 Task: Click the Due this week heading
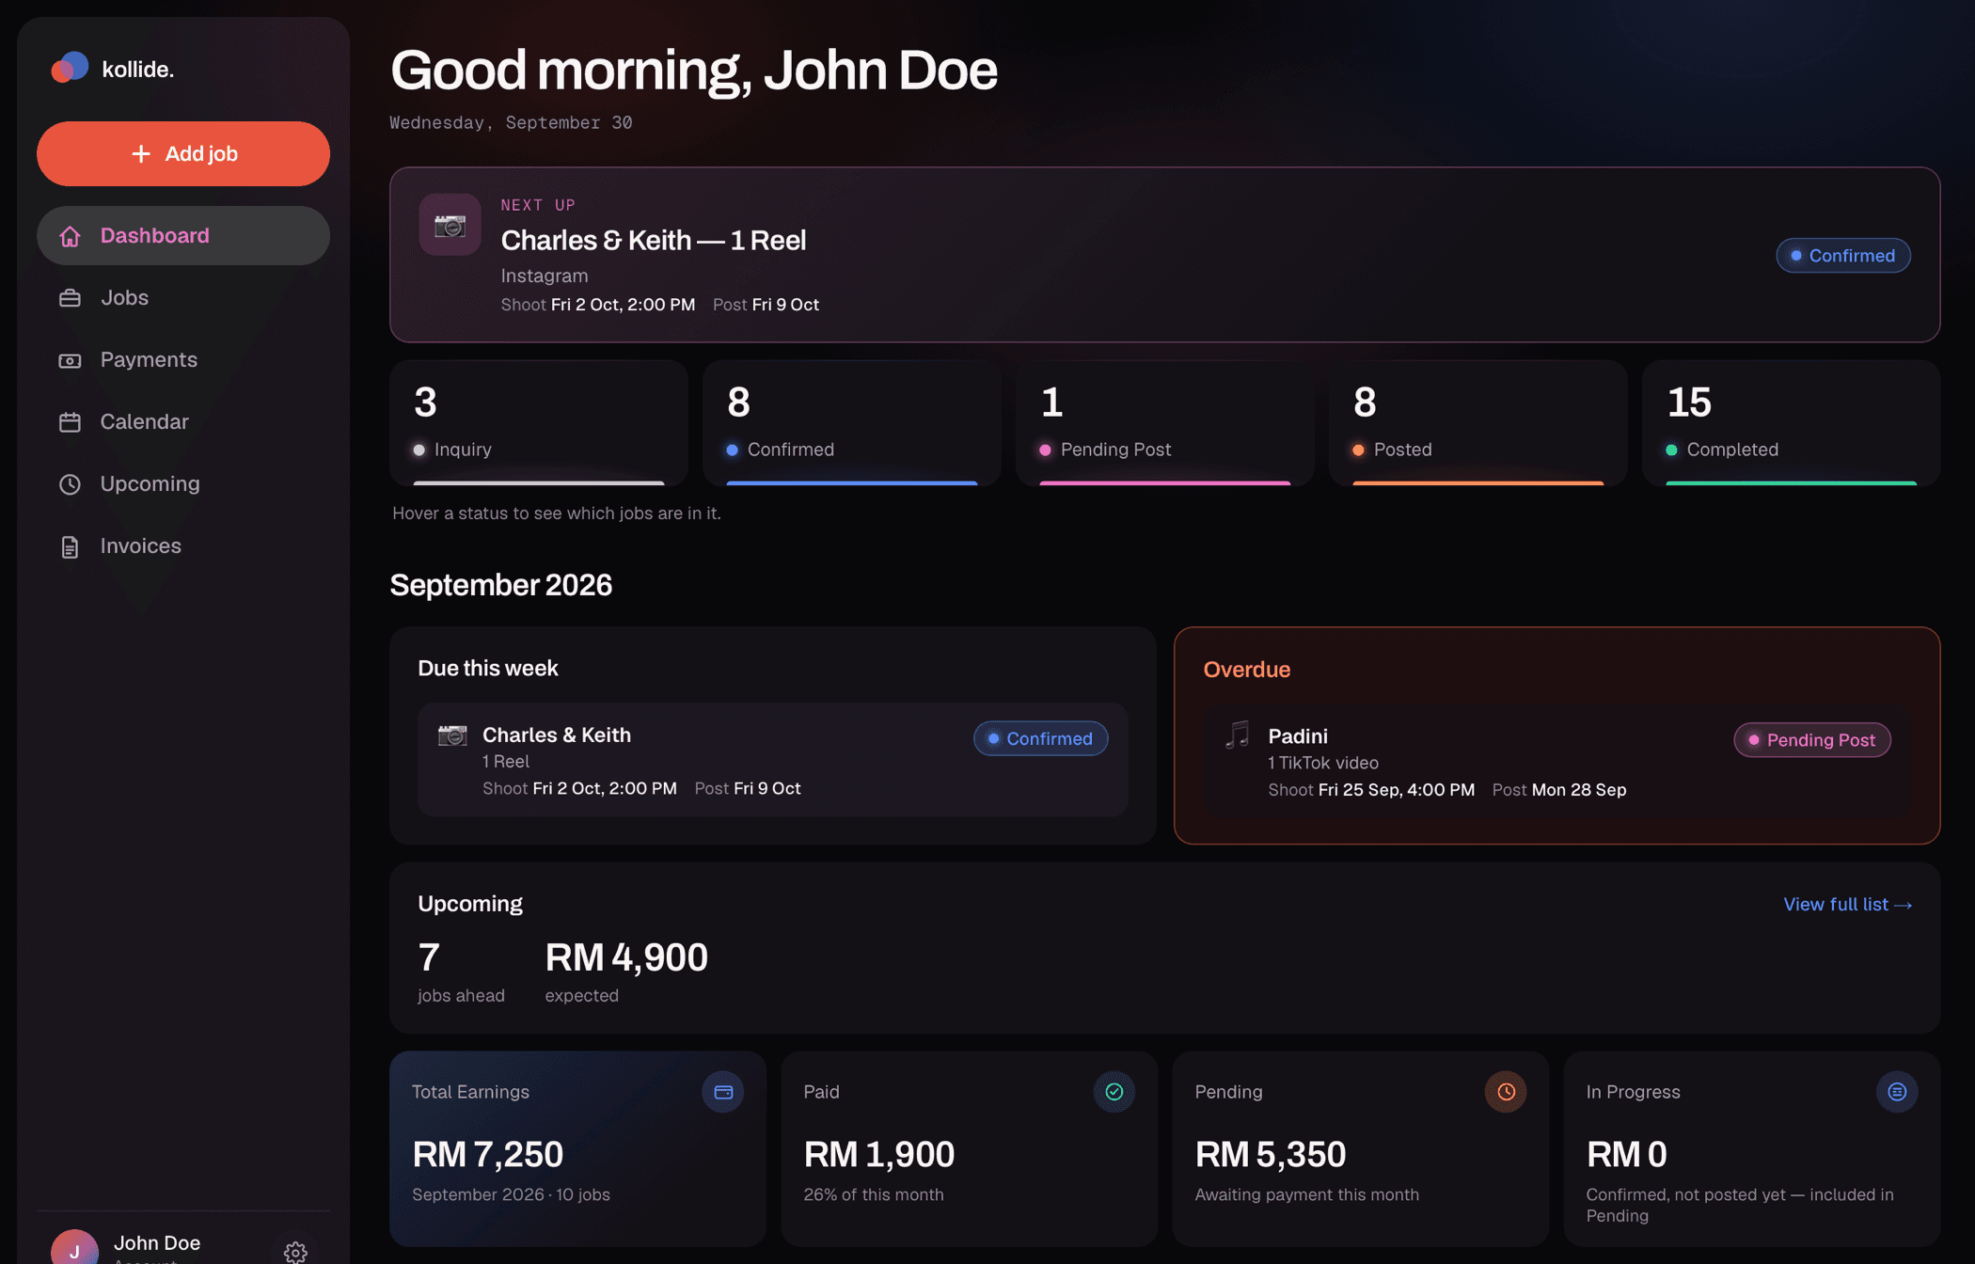point(488,668)
